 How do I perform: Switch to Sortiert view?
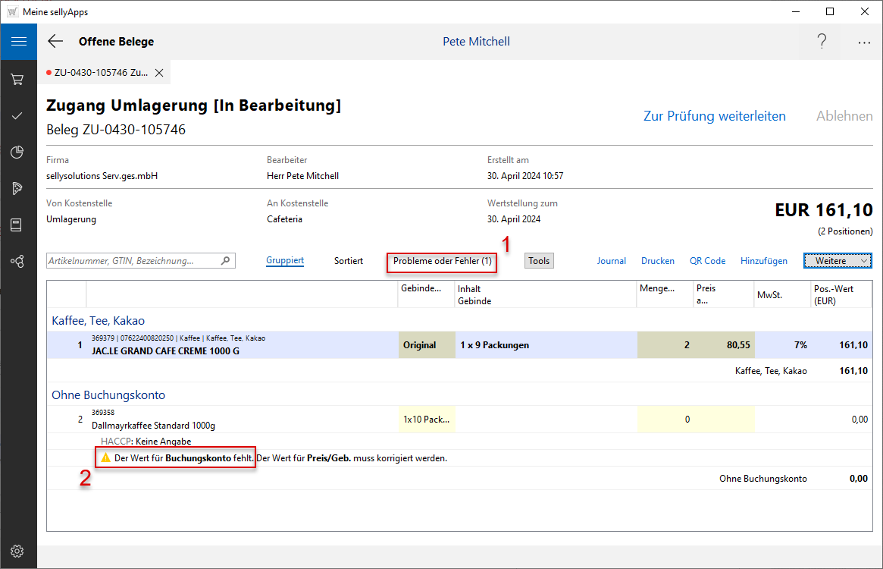click(x=349, y=261)
